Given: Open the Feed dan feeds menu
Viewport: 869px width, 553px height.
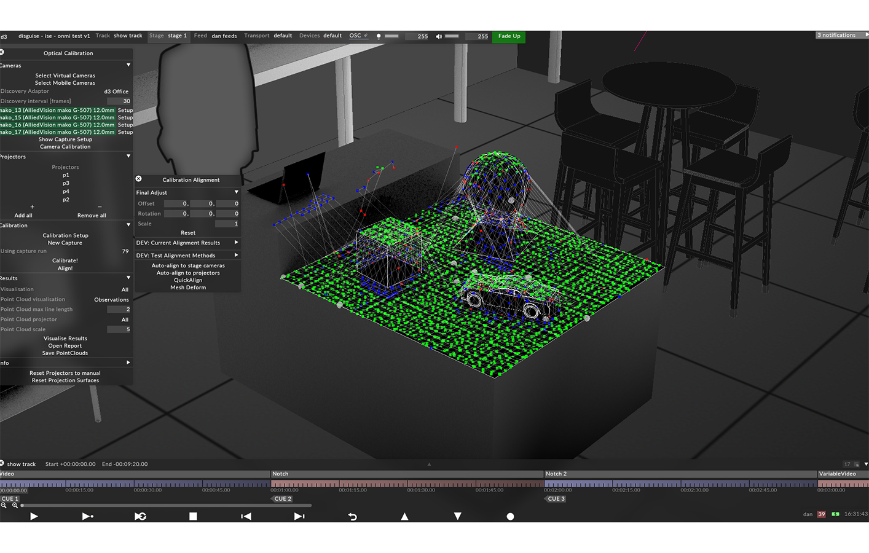Looking at the screenshot, I should pos(215,36).
